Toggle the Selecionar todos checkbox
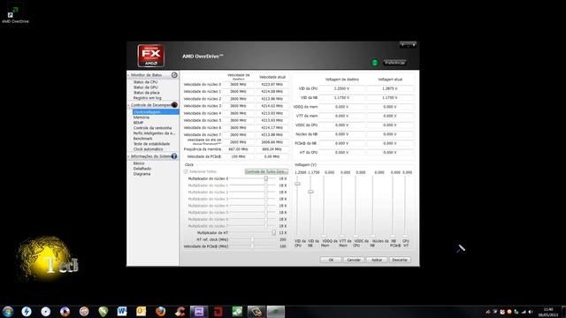The height and width of the screenshot is (318, 566). pyautogui.click(x=187, y=171)
